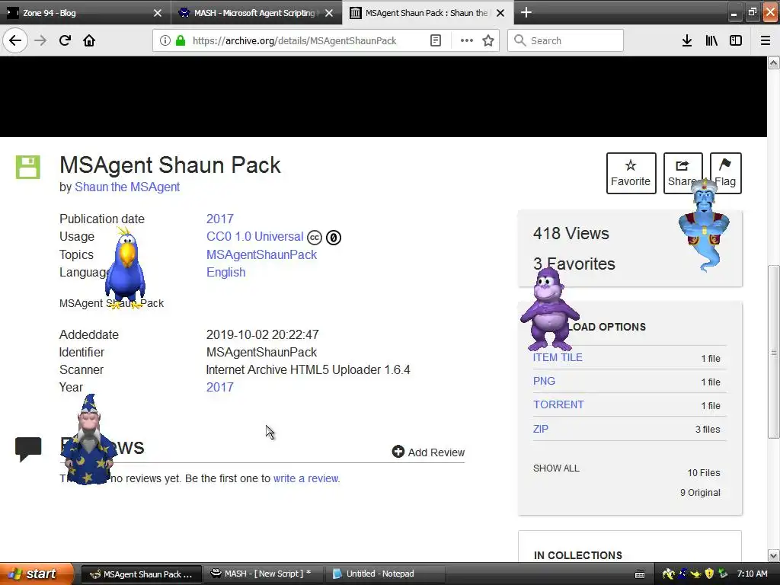
Task: Switch to MASH New Script taskbar window
Action: (x=263, y=574)
